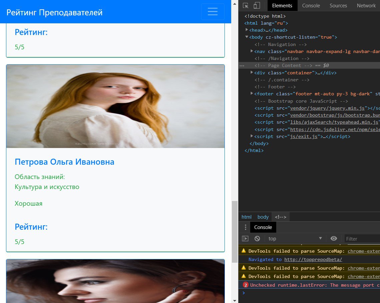Follow the http://topprepodbeta/ navigated link

(x=313, y=259)
